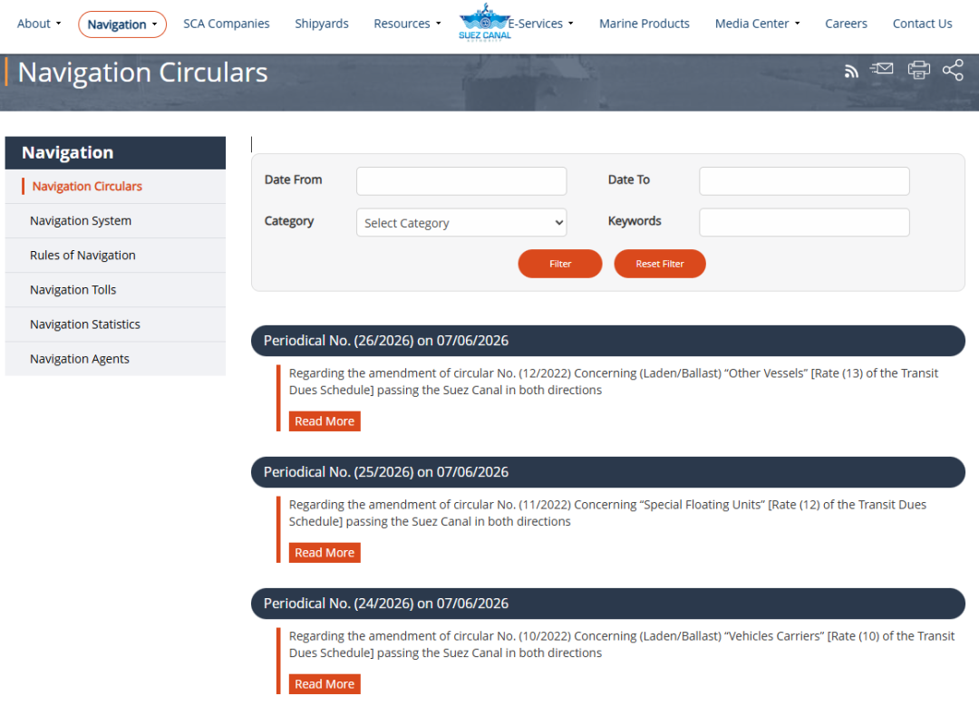Read More for Periodical No. 24/2026

click(325, 684)
